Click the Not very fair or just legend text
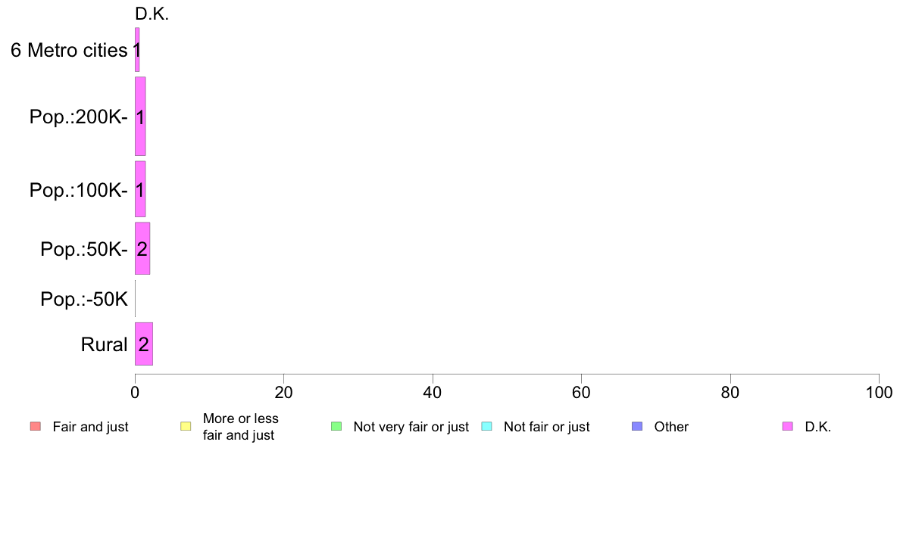 coord(411,427)
